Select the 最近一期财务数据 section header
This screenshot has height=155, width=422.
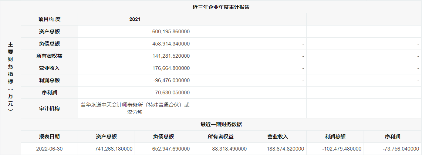221,124
